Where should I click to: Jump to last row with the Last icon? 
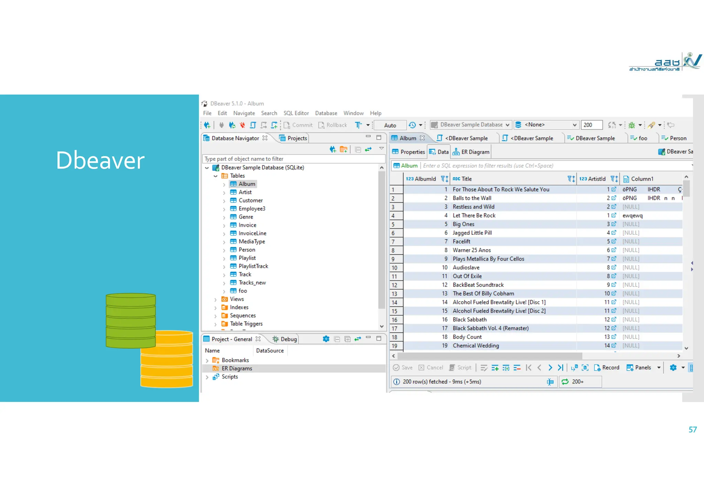point(561,368)
